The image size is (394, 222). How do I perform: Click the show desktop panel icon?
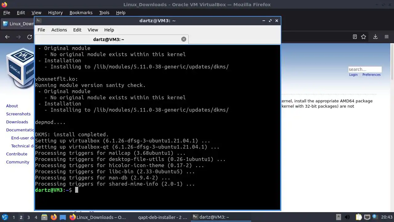63,217
